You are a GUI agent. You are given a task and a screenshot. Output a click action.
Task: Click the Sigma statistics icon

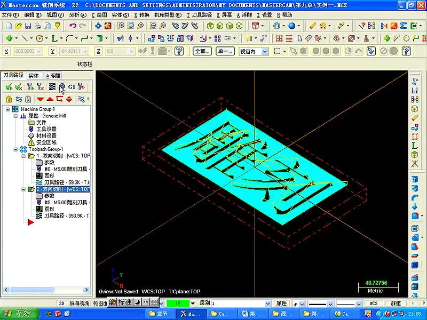(x=404, y=26)
